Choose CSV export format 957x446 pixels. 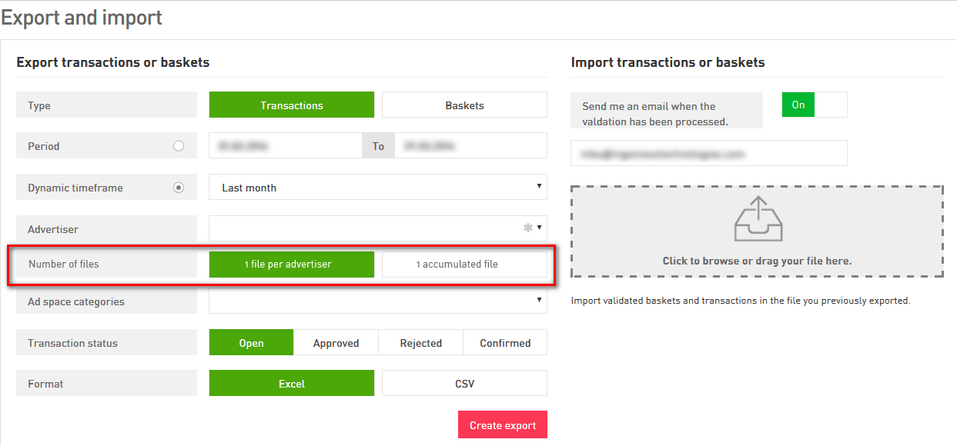464,383
